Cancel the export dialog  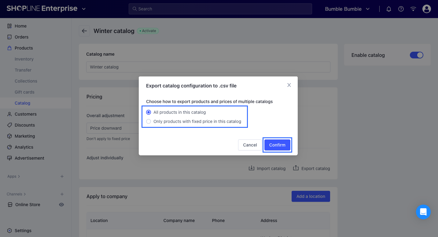(x=250, y=145)
